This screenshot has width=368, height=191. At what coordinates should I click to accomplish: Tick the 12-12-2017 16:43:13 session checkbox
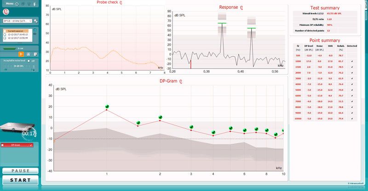click(x=5, y=34)
